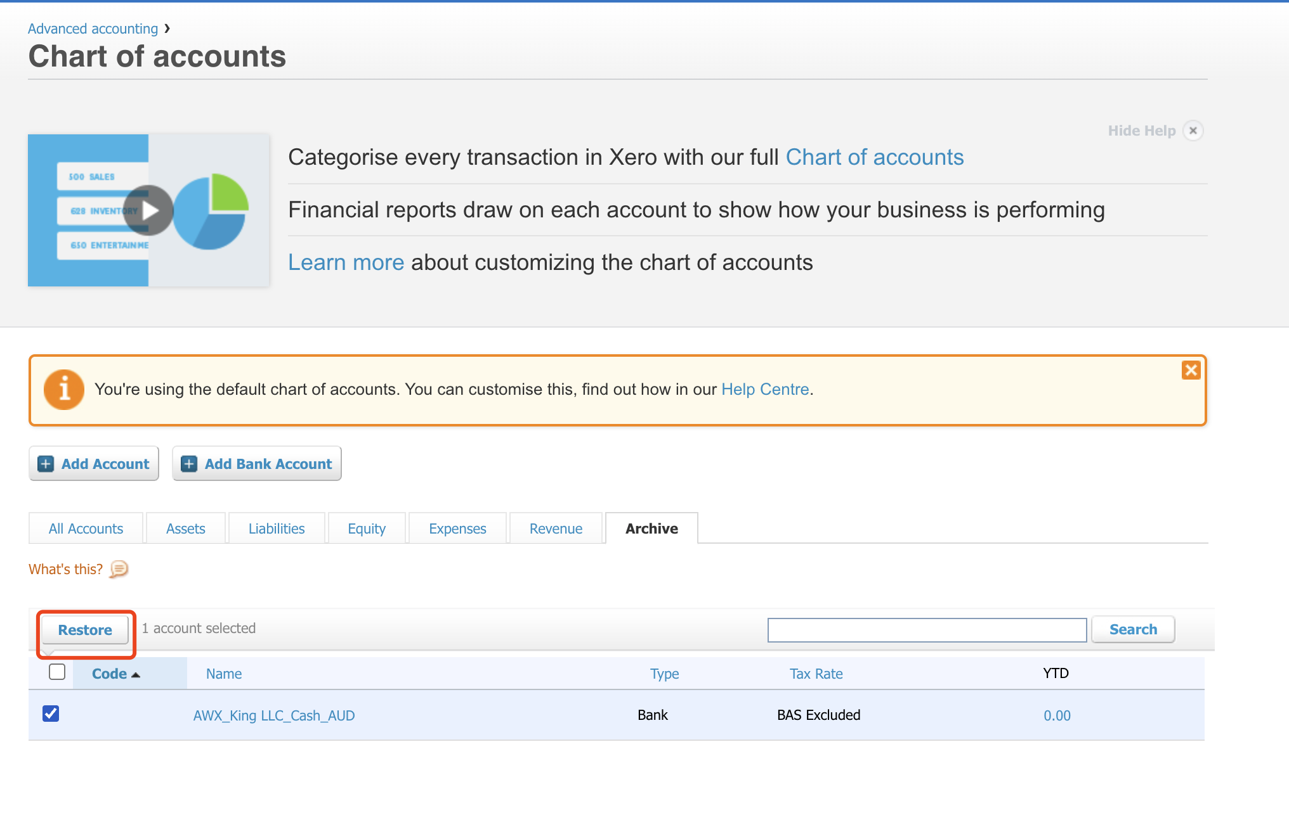Open the Liabilities tab

coord(277,529)
